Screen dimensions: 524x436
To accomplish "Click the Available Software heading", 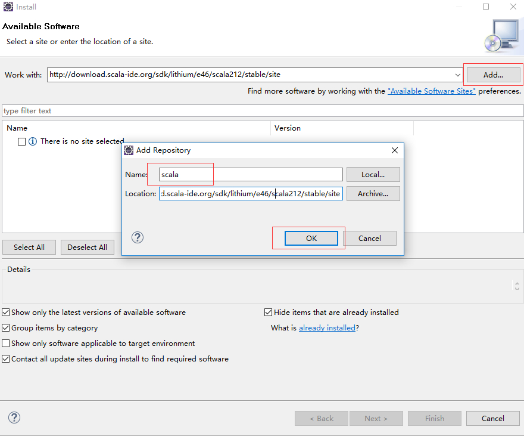I will coord(40,26).
